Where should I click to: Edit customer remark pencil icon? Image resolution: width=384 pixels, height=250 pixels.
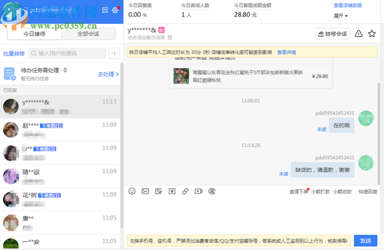(x=170, y=38)
